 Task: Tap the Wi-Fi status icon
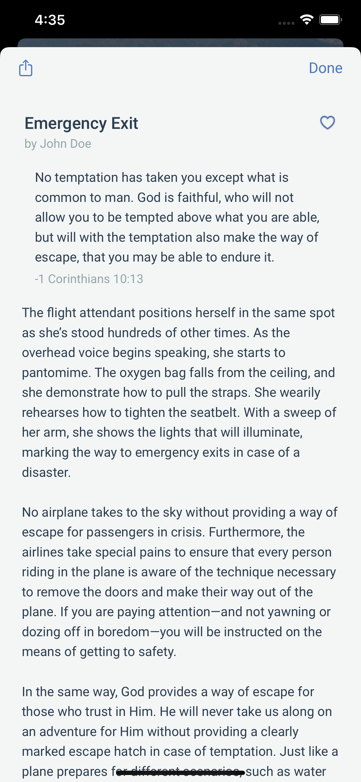pyautogui.click(x=306, y=20)
